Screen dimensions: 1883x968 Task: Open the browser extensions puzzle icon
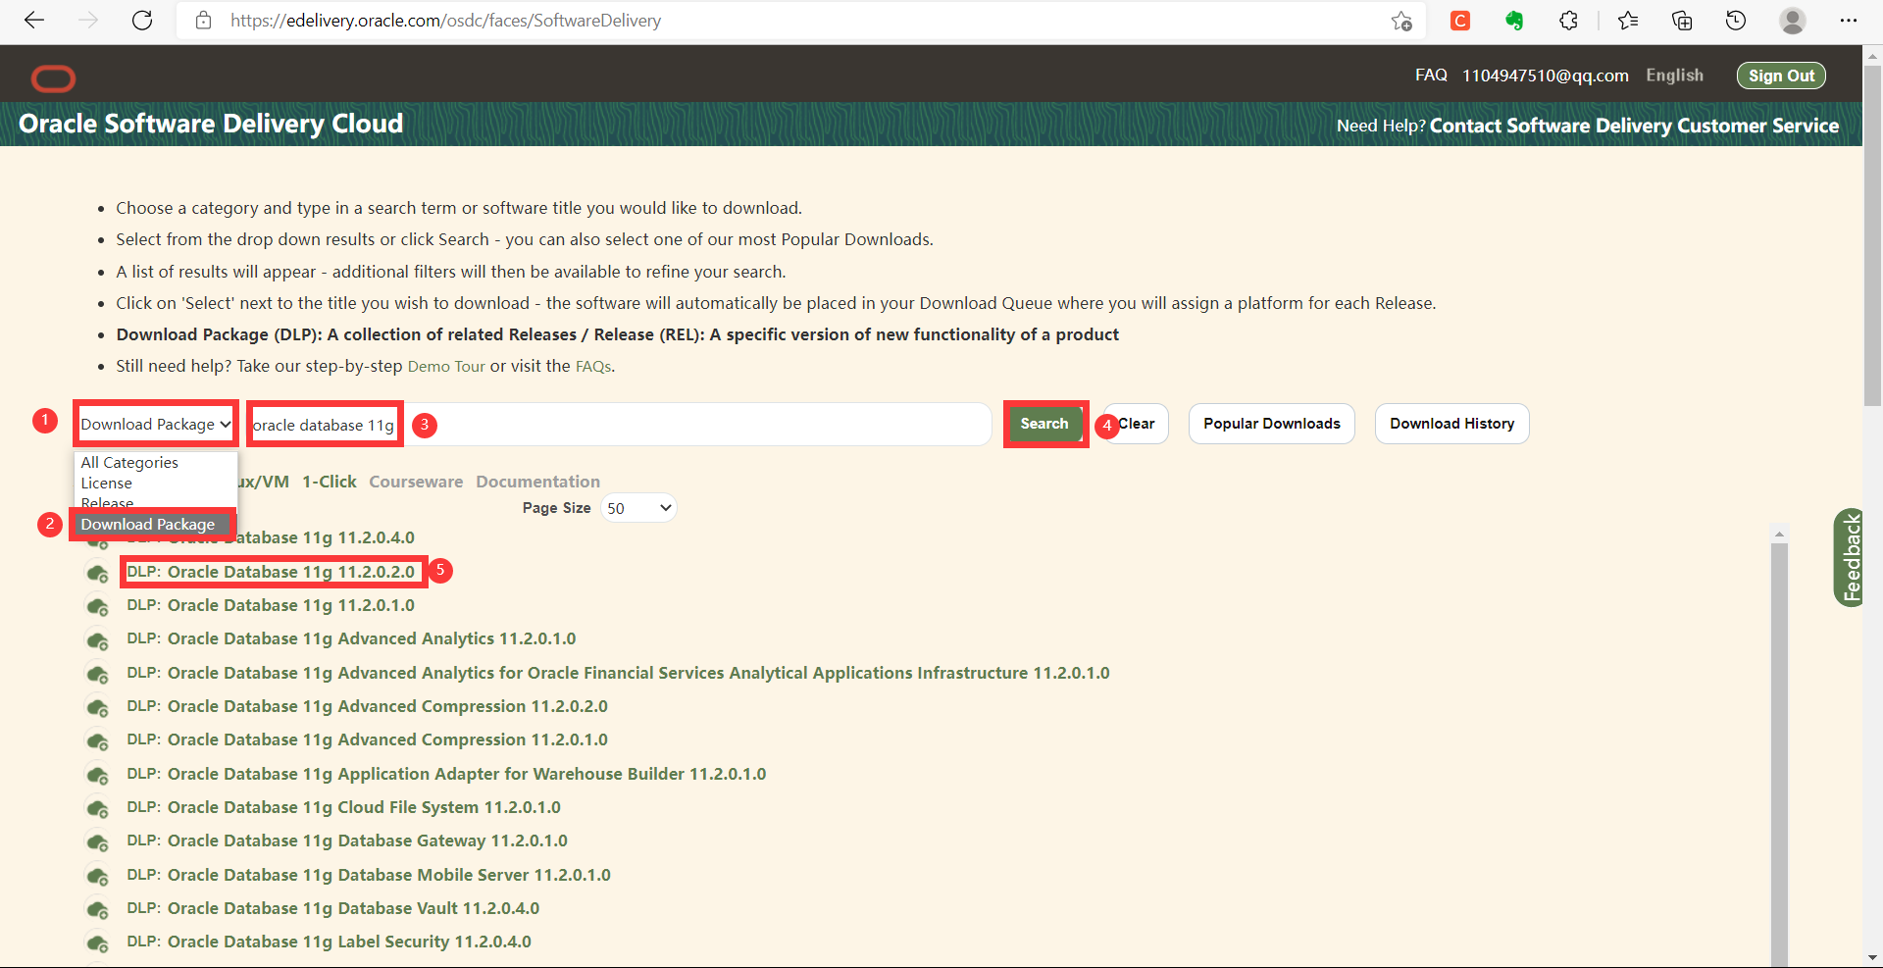(1568, 21)
